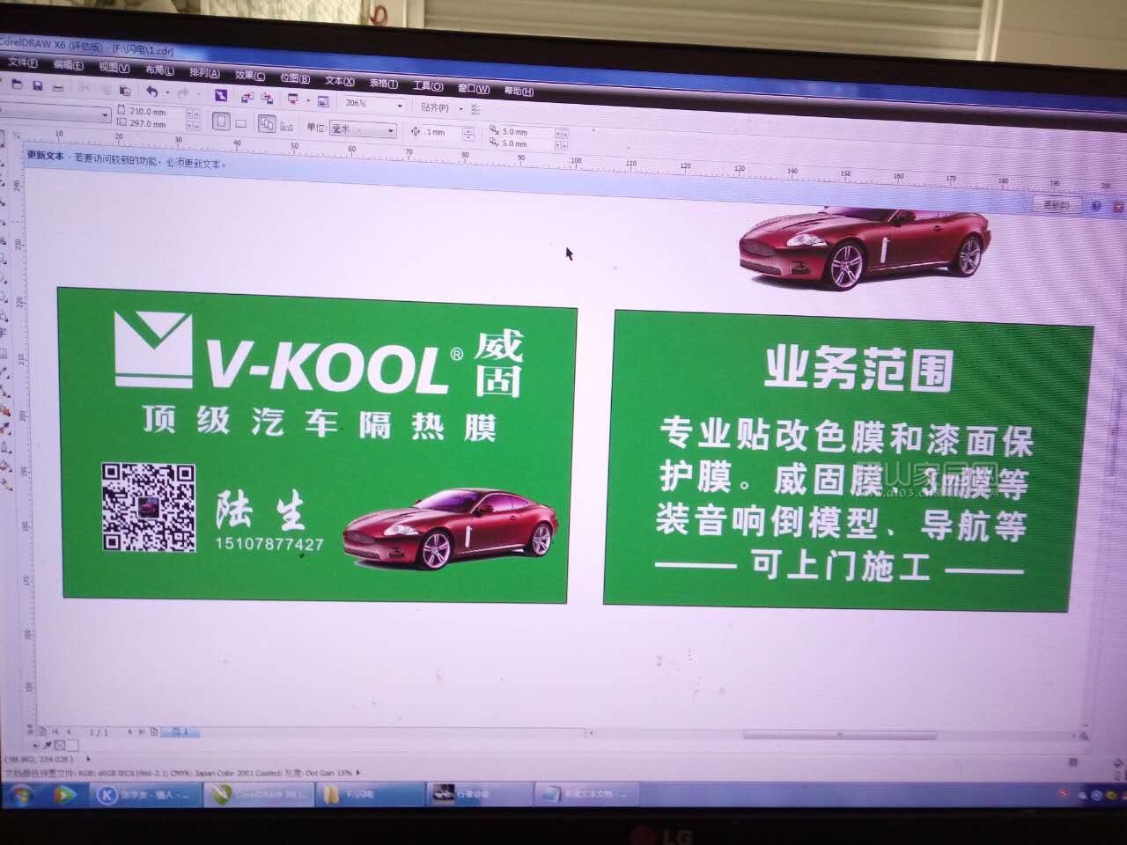Click the Copy icon
The width and height of the screenshot is (1127, 845).
[x=106, y=89]
